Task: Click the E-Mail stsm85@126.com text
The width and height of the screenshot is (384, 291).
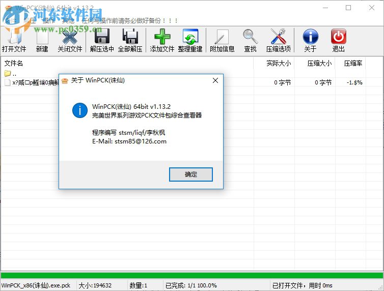Action: click(x=129, y=141)
